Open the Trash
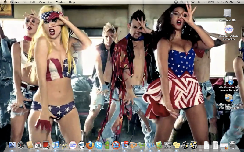The image size is (244, 152). (232, 145)
